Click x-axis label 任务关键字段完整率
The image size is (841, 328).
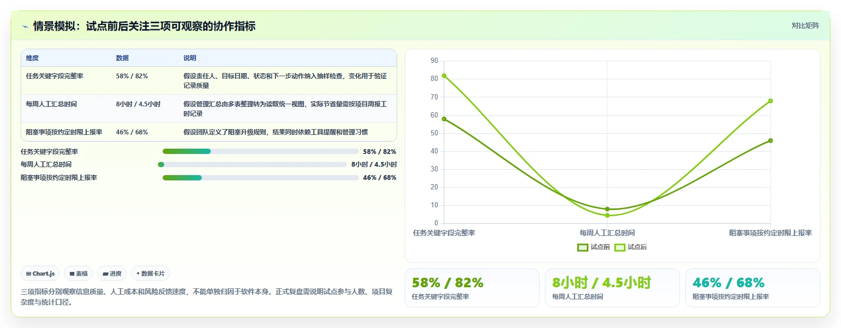[444, 233]
